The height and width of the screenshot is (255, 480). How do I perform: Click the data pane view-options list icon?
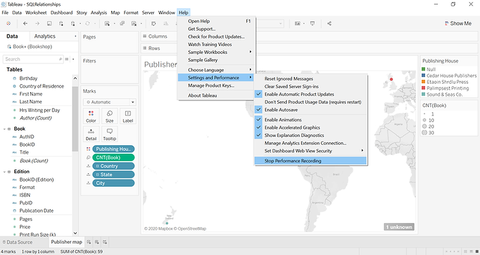pos(67,59)
